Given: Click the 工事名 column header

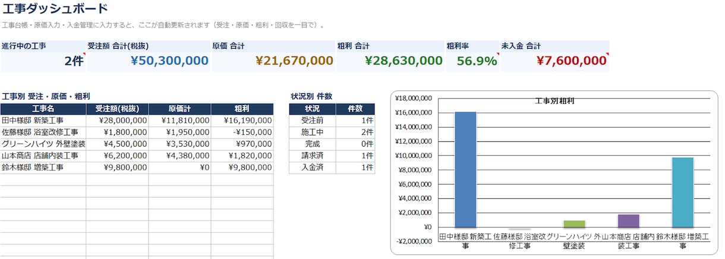Looking at the screenshot, I should [43, 109].
